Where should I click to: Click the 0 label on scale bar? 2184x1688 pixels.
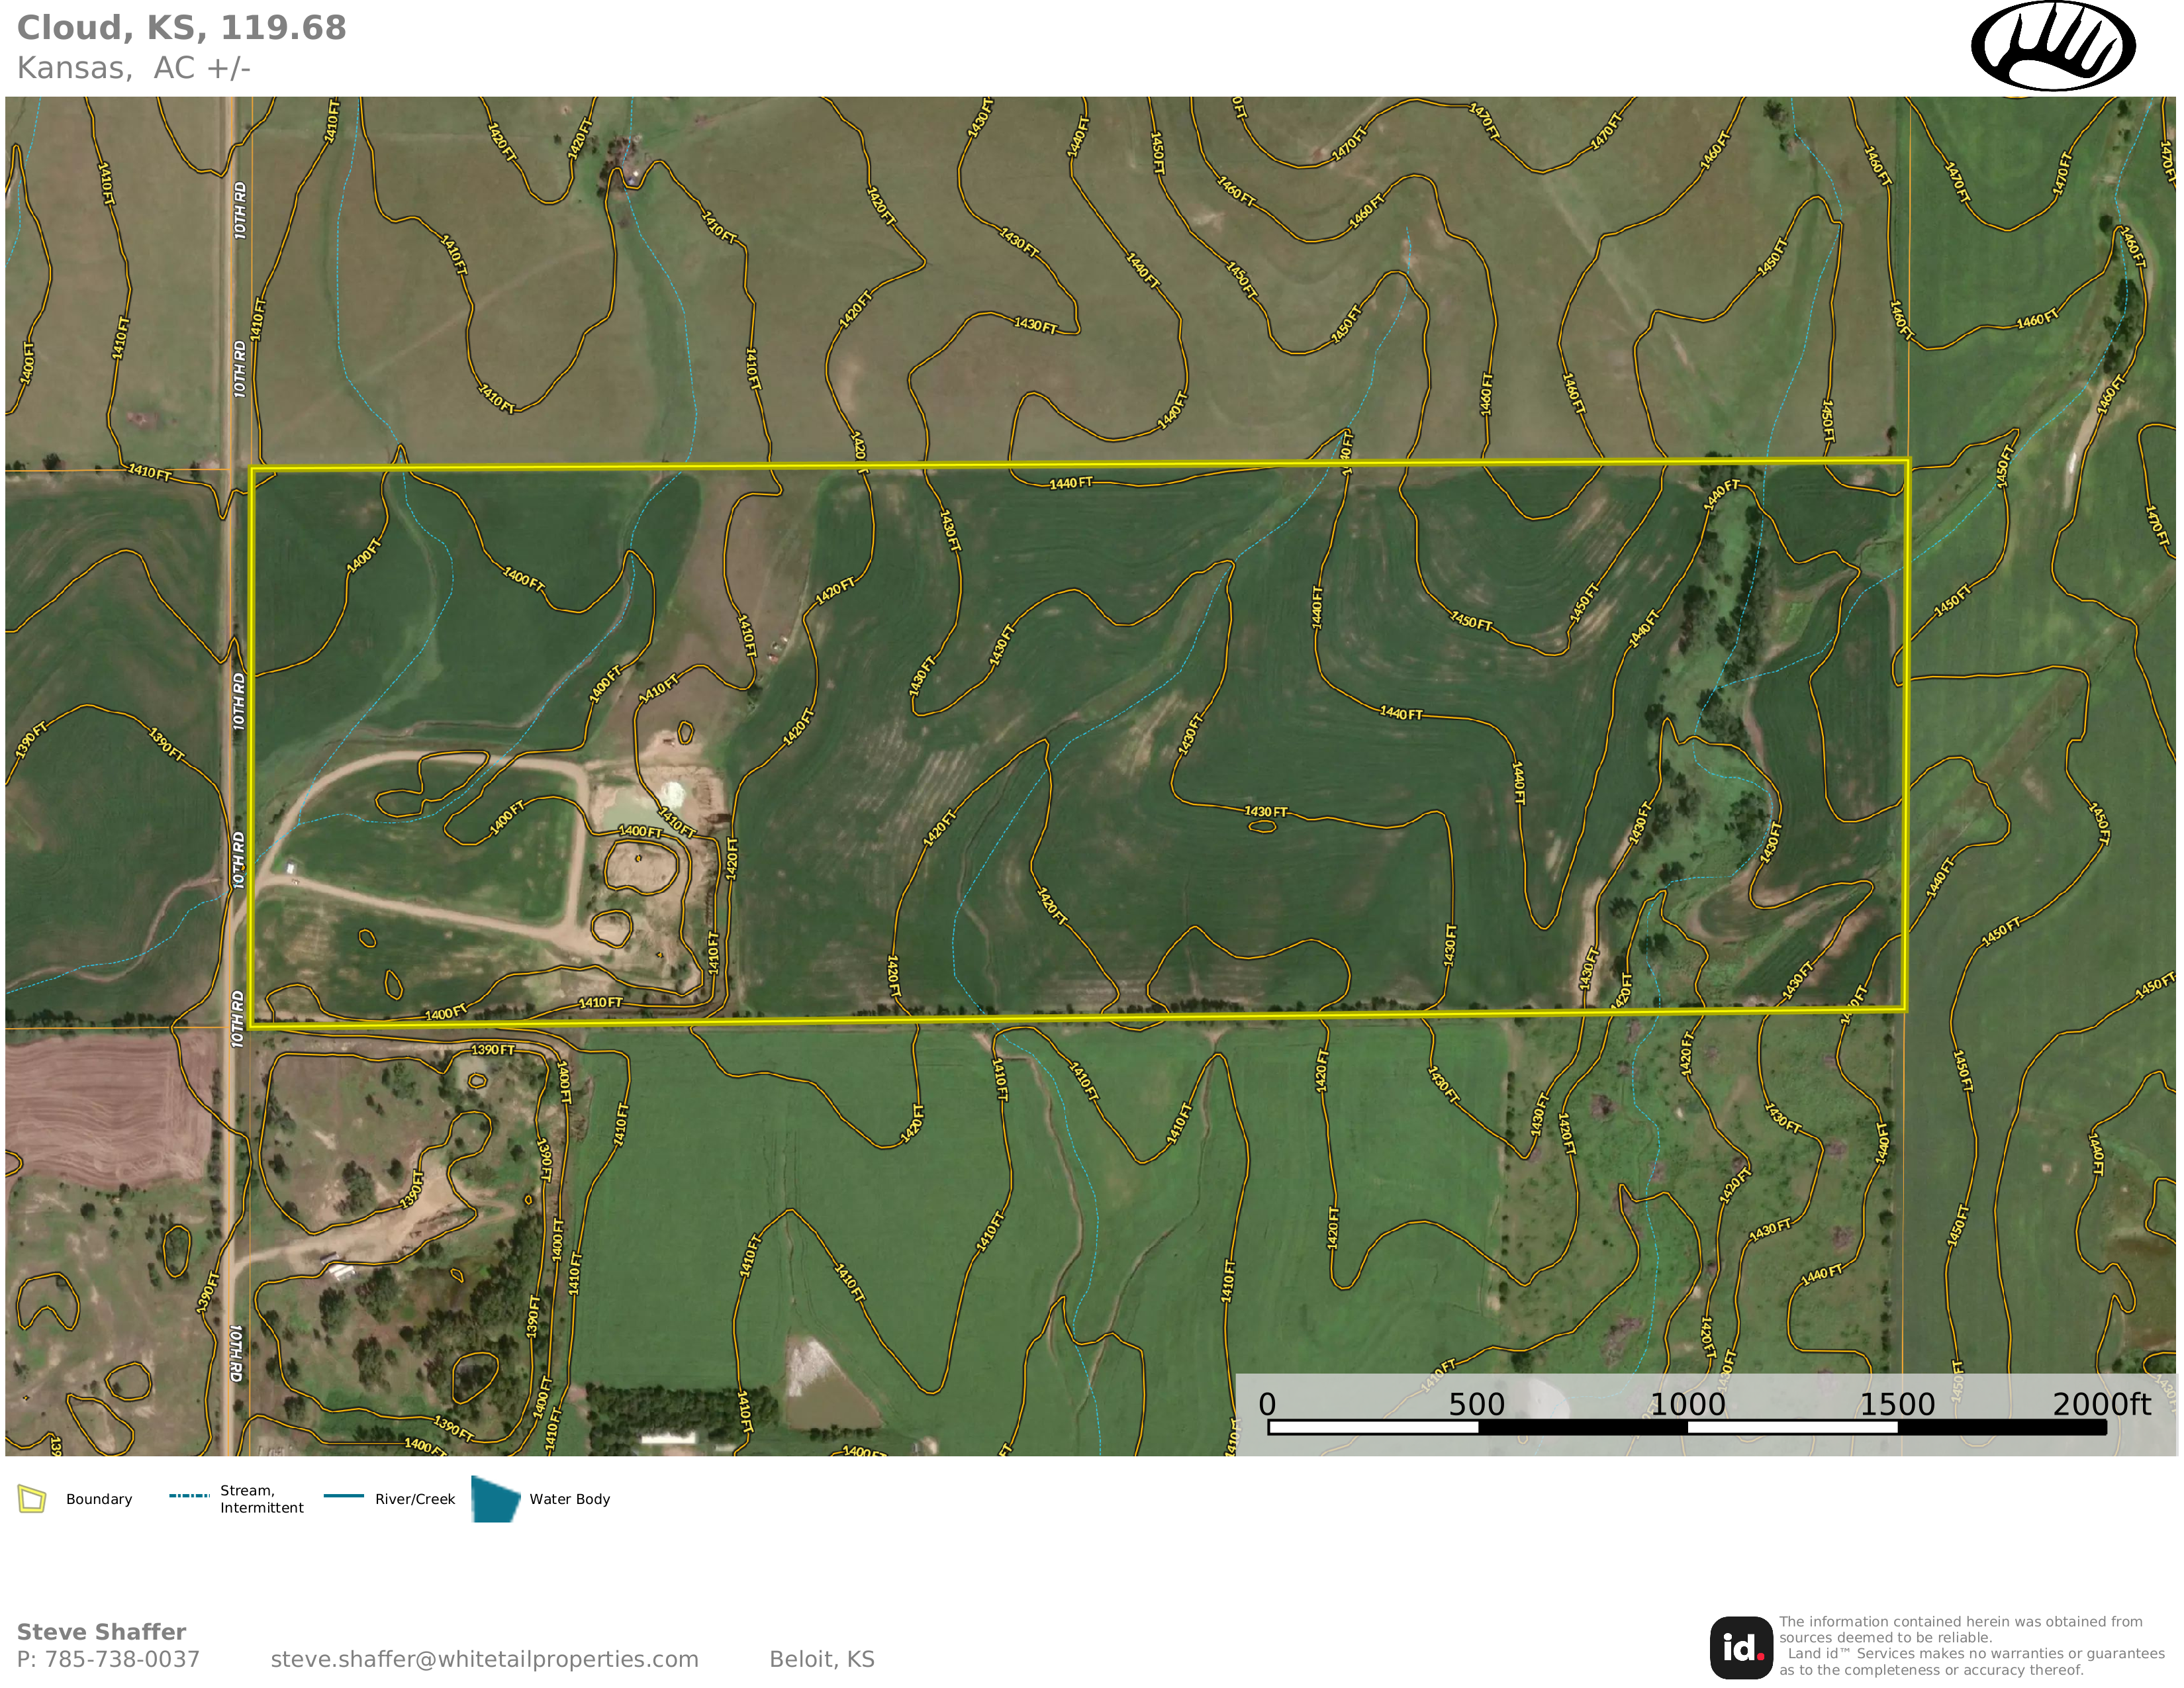(x=1267, y=1404)
